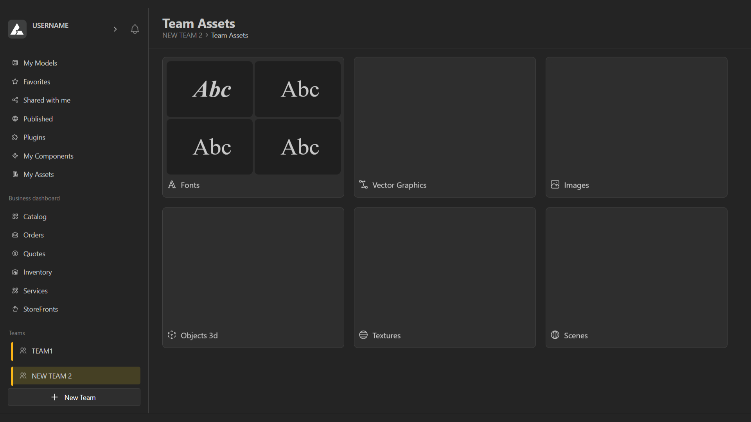
Task: Click the app logo avatar
Action: click(17, 29)
